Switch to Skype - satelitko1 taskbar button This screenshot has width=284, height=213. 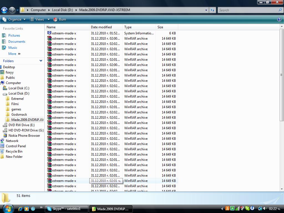coord(67,209)
